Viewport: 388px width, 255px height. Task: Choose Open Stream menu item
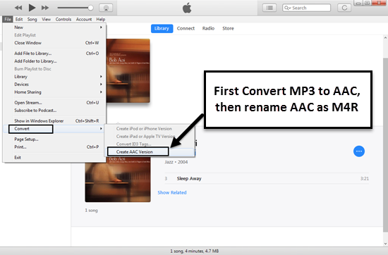54,103
